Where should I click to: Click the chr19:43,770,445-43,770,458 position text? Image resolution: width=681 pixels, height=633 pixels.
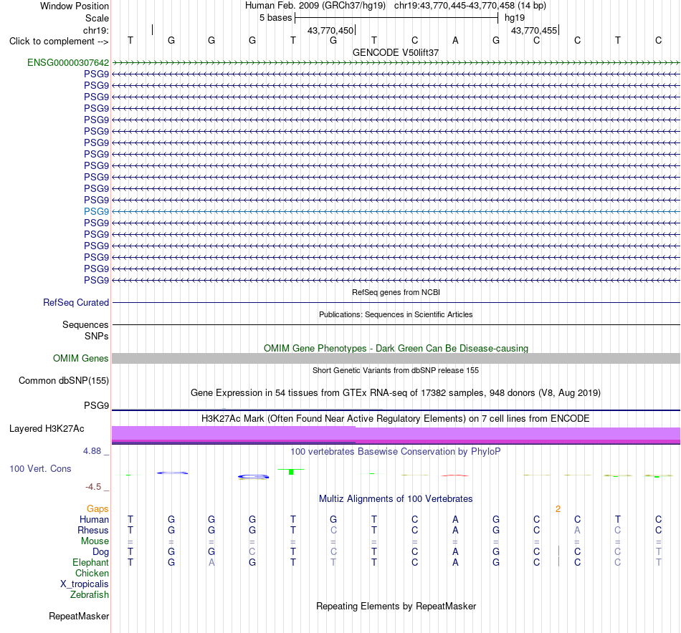(x=470, y=6)
